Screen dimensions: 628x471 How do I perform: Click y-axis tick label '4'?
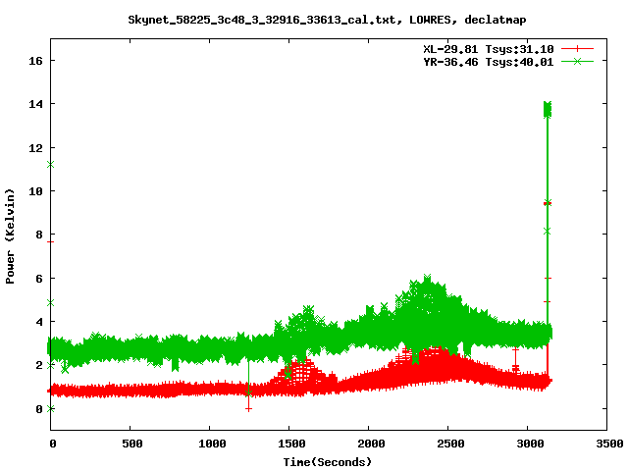pos(39,322)
